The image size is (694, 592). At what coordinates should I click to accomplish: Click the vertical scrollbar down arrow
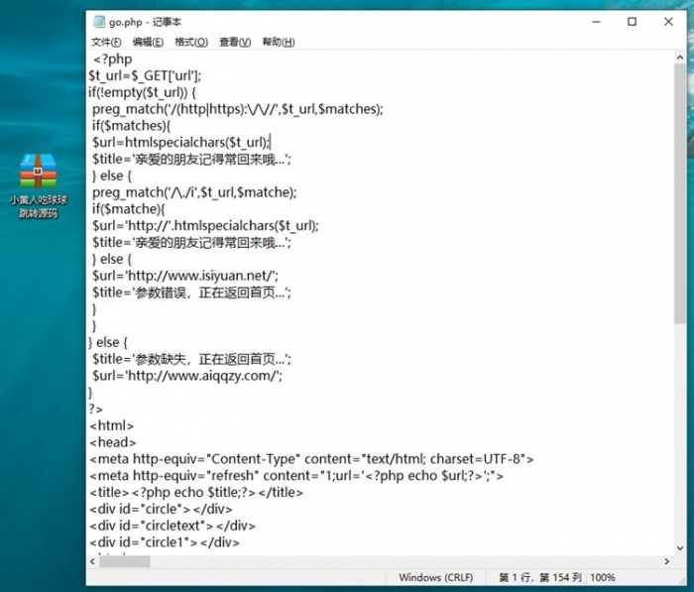(679, 546)
